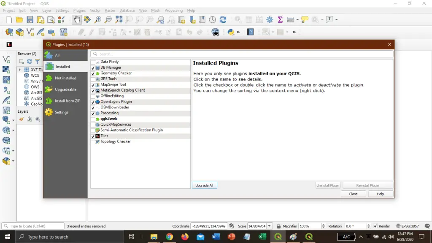432x243 pixels.
Task: Refresh the map canvas
Action: tap(223, 19)
